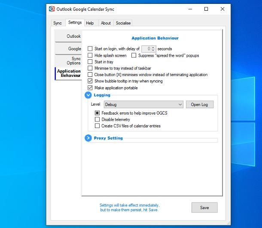Open the Outlook settings side tab

click(69, 36)
